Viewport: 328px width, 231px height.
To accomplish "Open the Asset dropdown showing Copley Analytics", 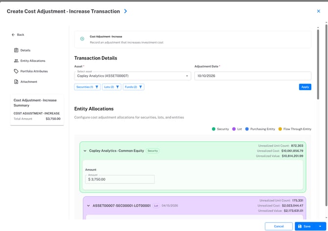I will (133, 76).
